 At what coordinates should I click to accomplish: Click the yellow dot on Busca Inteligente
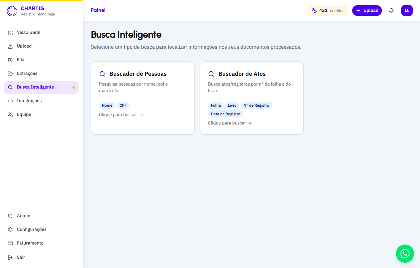(x=74, y=87)
